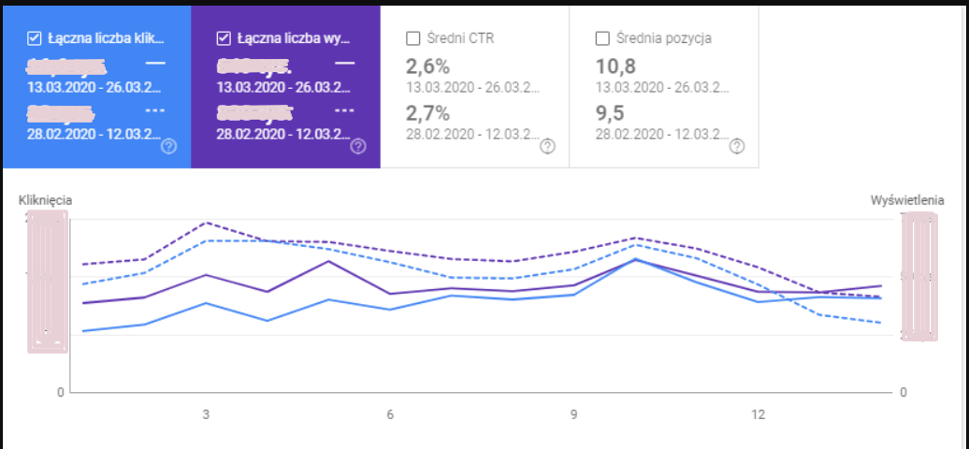Screen dimensions: 969x449
Task: Click the 9,5 previous position value
Action: (x=609, y=114)
